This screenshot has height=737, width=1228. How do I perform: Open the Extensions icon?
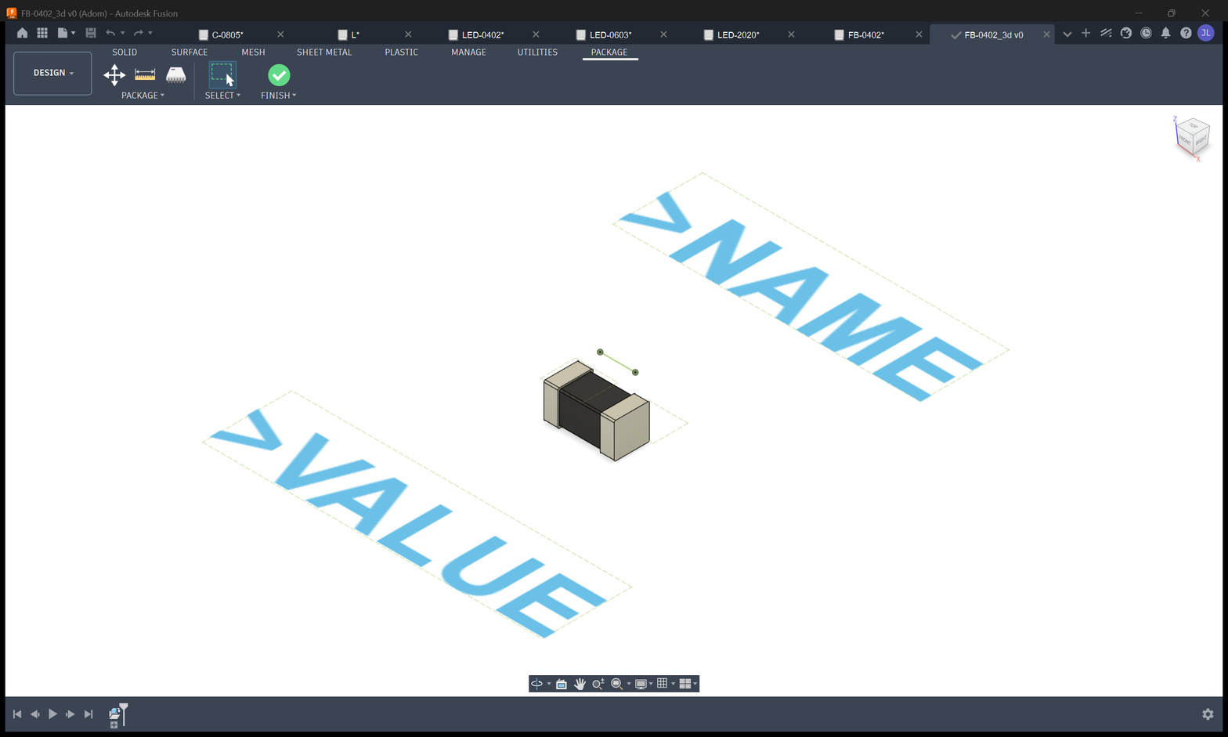1106,33
